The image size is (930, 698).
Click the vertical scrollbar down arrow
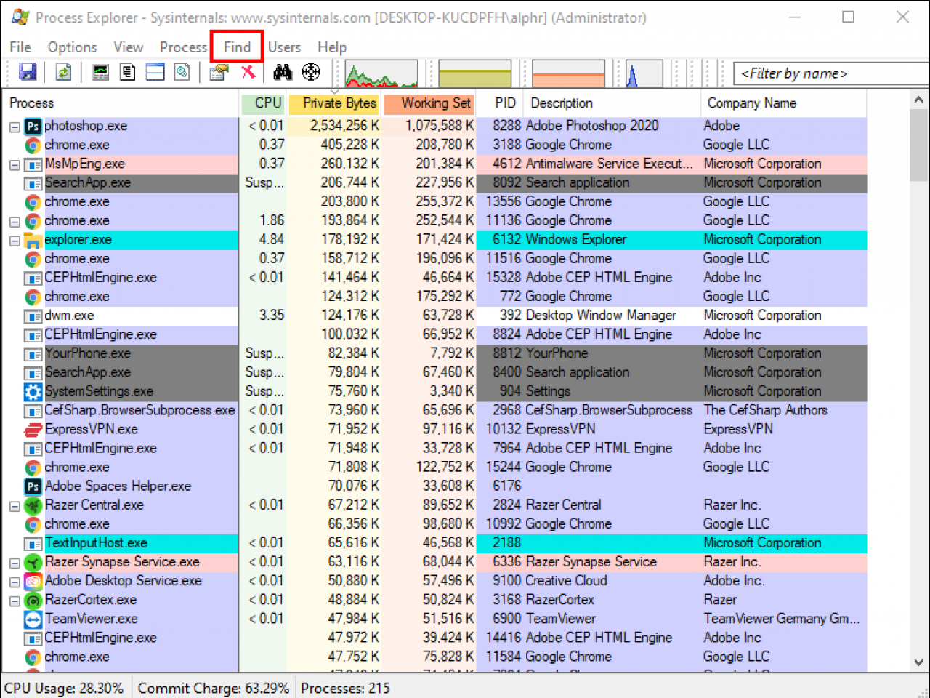pos(919,662)
